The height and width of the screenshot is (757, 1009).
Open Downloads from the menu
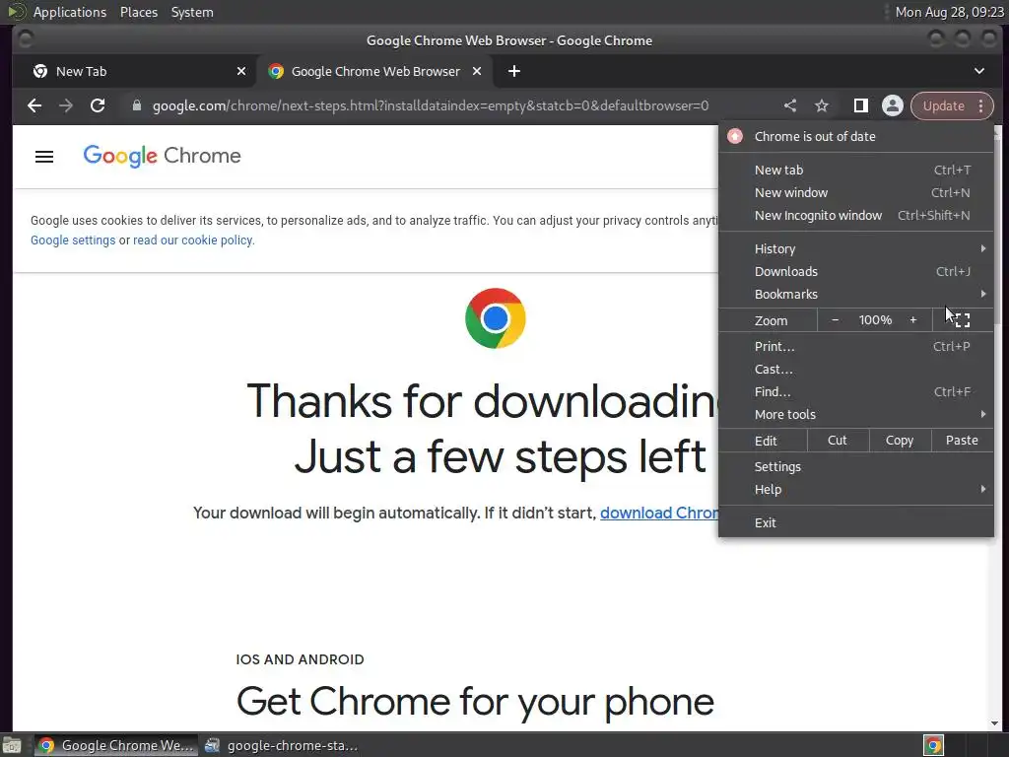click(x=856, y=272)
